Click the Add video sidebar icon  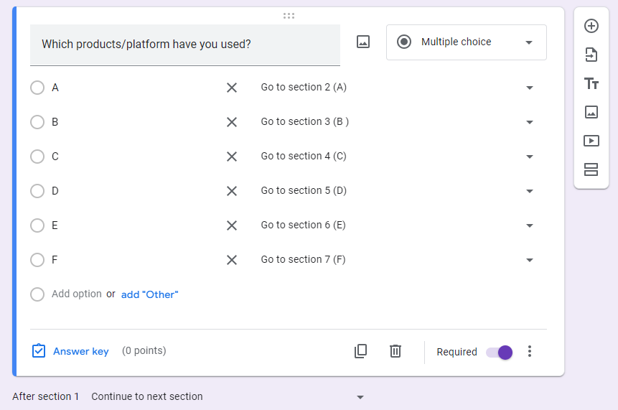tap(591, 141)
